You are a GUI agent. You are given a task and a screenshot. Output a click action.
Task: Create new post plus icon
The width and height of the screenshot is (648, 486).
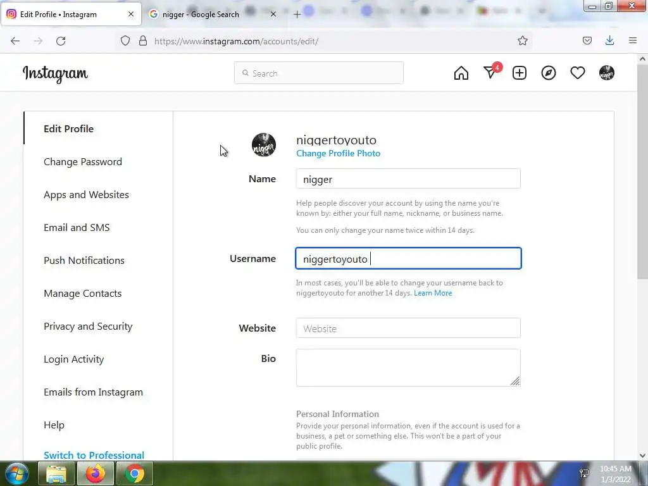520,73
